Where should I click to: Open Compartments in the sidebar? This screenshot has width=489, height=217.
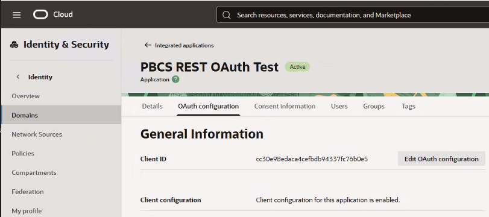[x=34, y=173]
